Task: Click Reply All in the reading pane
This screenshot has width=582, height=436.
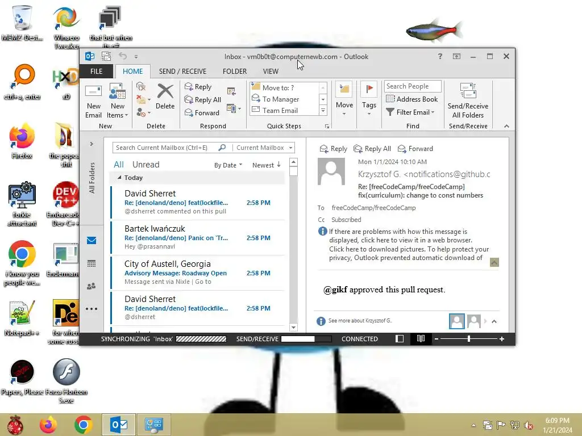Action: [x=372, y=149]
